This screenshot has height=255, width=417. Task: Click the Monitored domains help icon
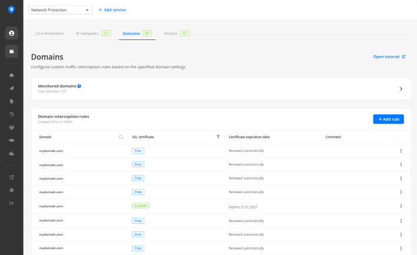point(80,86)
